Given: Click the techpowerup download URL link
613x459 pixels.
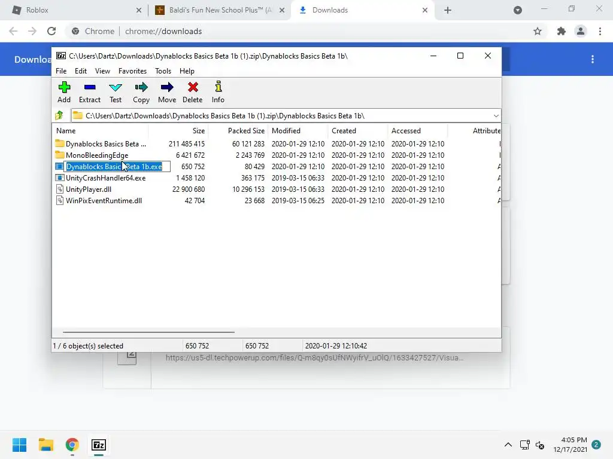Looking at the screenshot, I should [x=314, y=357].
